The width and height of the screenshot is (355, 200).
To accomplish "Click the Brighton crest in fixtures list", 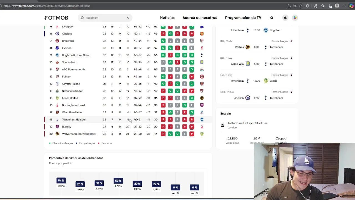I will (x=266, y=30).
